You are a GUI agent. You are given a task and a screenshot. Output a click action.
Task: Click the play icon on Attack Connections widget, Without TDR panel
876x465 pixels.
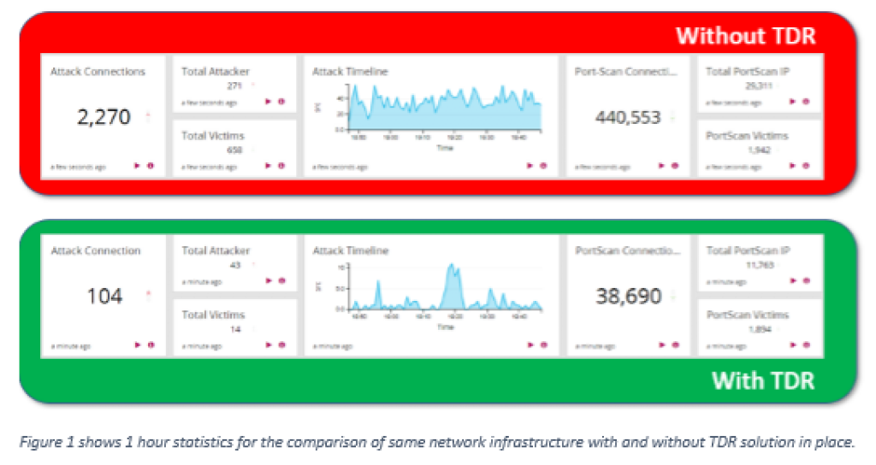tap(137, 166)
